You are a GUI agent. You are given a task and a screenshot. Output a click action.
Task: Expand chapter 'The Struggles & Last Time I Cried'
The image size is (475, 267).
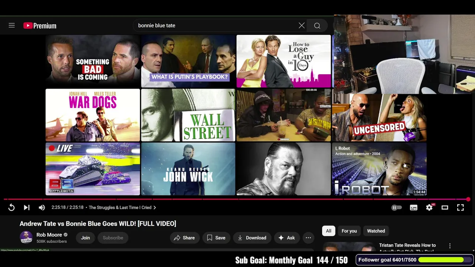[x=122, y=208]
